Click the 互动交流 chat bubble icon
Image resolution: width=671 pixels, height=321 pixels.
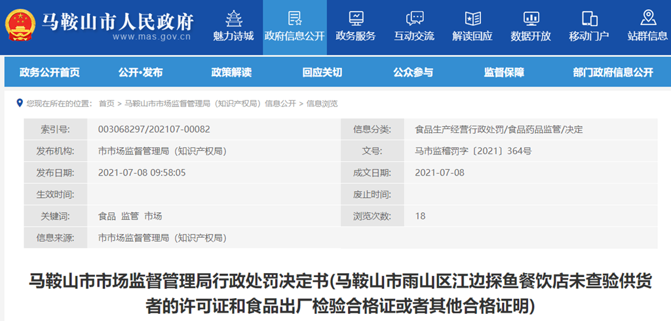(414, 18)
